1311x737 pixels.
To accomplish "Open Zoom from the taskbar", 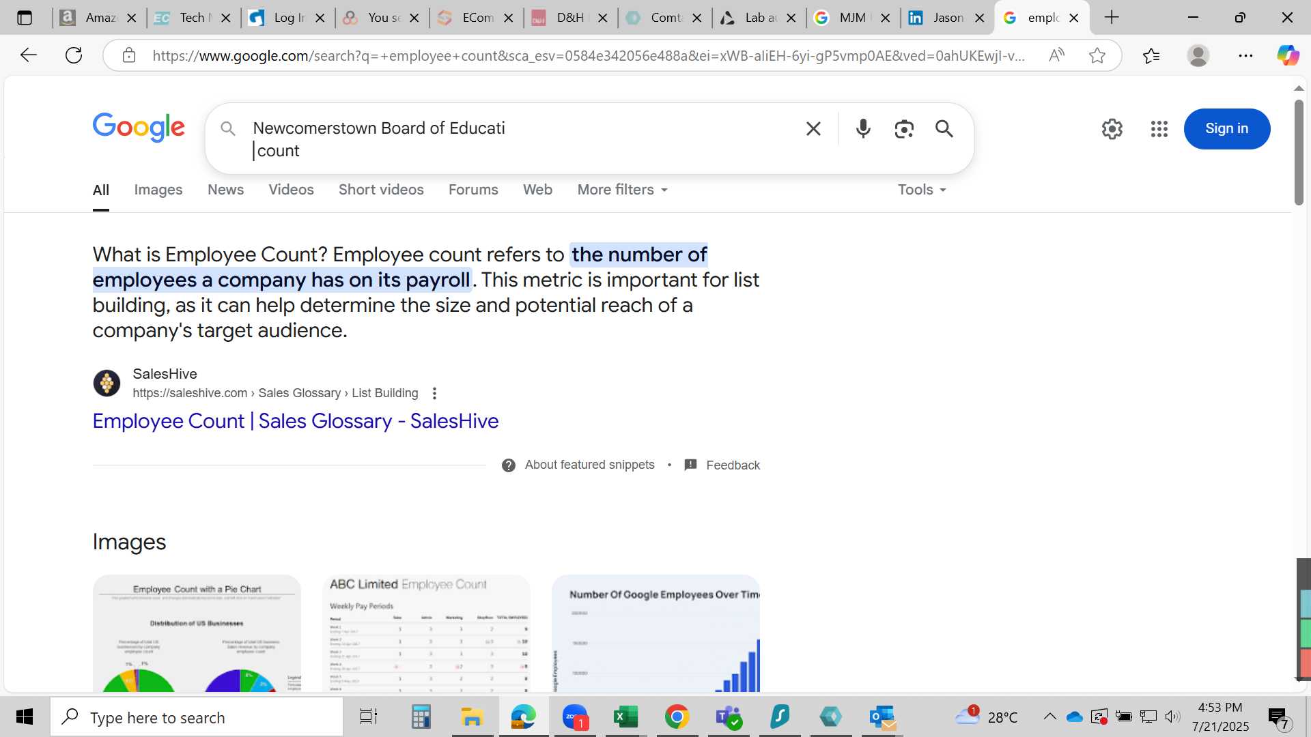I will point(576,717).
